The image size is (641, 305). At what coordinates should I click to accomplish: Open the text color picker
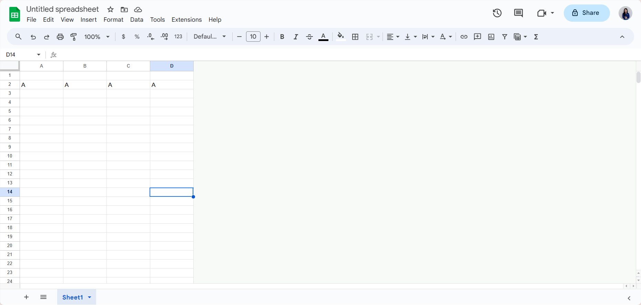(x=323, y=37)
